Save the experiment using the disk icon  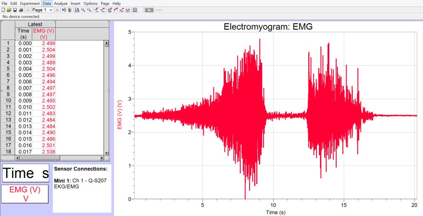click(15, 10)
